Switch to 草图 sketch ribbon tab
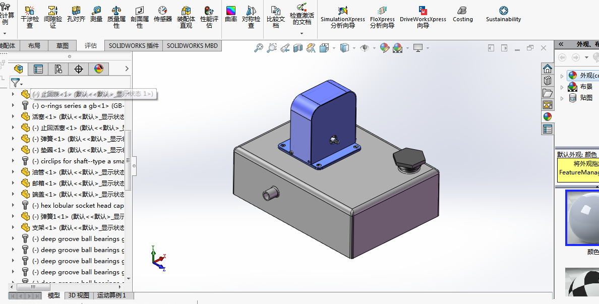The height and width of the screenshot is (304, 599). [62, 45]
